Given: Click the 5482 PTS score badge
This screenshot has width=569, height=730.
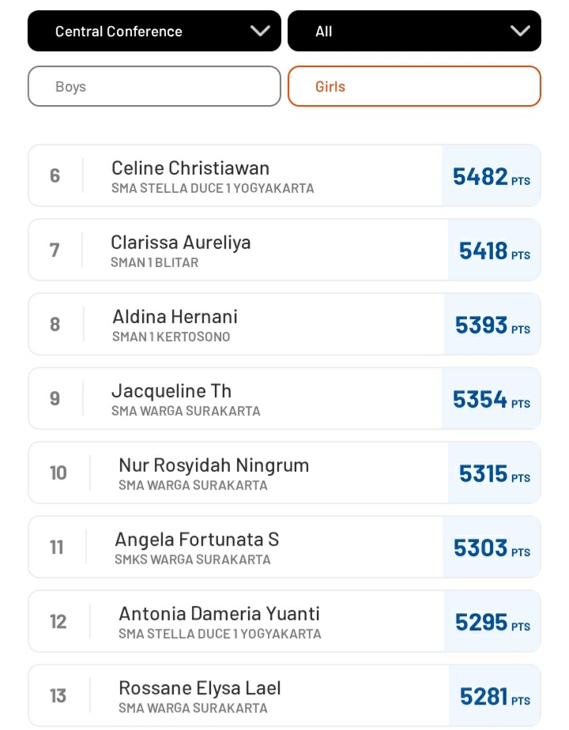Looking at the screenshot, I should pyautogui.click(x=492, y=175).
